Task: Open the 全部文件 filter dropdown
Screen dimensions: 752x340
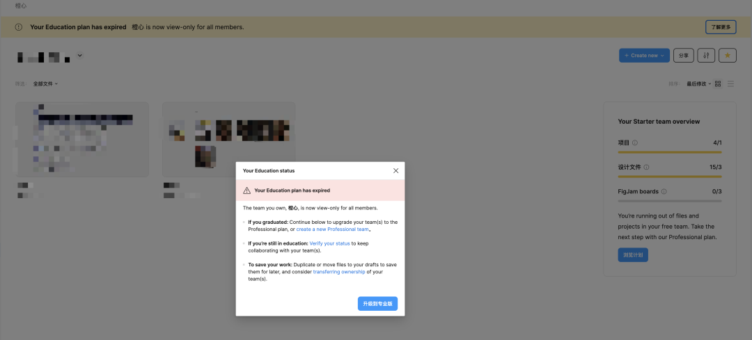Action: pyautogui.click(x=45, y=84)
